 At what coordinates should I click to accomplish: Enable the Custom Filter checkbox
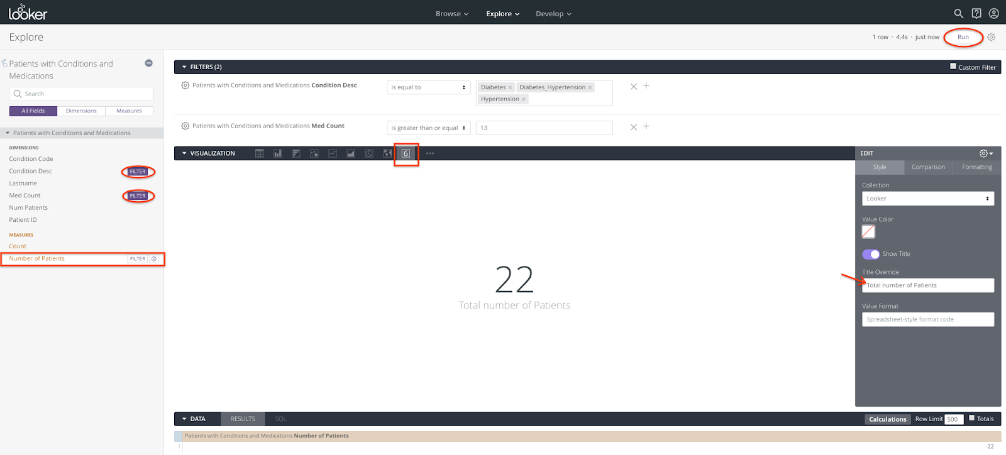coord(953,66)
